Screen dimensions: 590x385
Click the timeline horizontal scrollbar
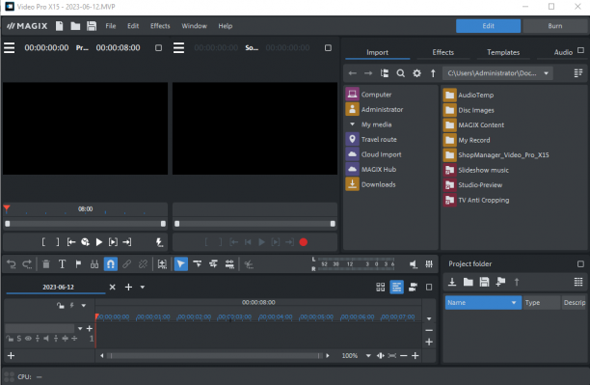click(x=214, y=356)
